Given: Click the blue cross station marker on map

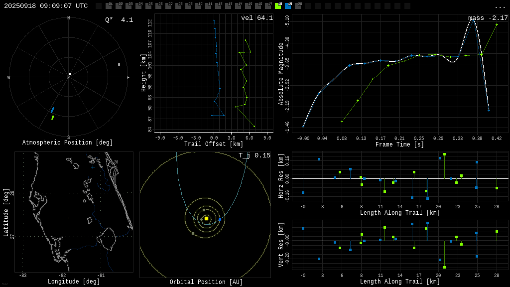Looking at the screenshot, I should click(x=93, y=167).
